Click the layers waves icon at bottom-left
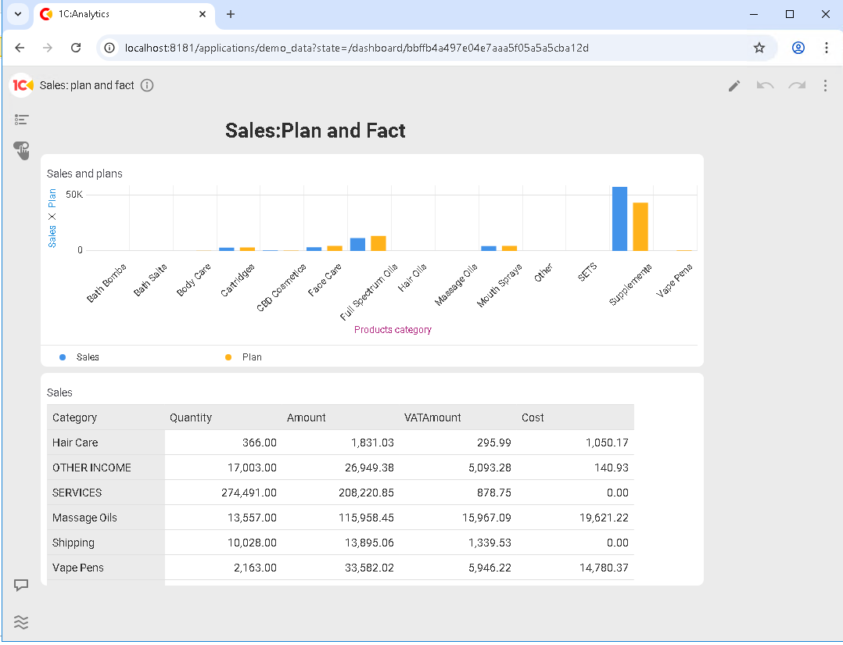843x645 pixels. pyautogui.click(x=21, y=622)
